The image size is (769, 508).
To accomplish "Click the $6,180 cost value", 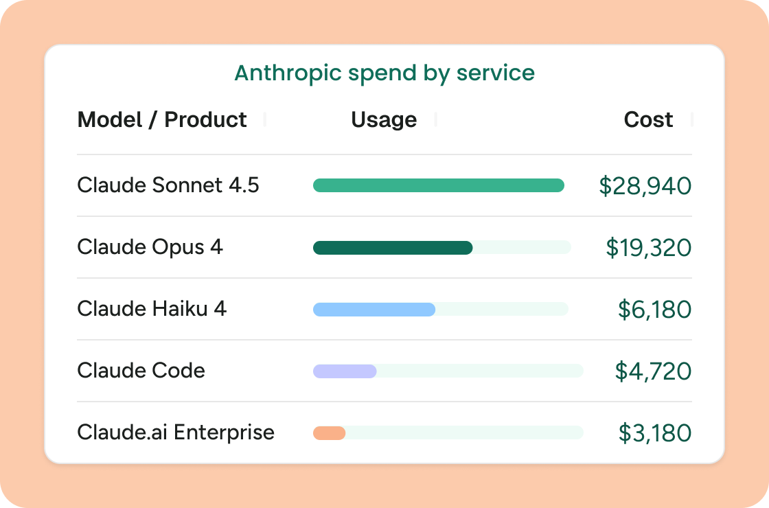I will (655, 310).
